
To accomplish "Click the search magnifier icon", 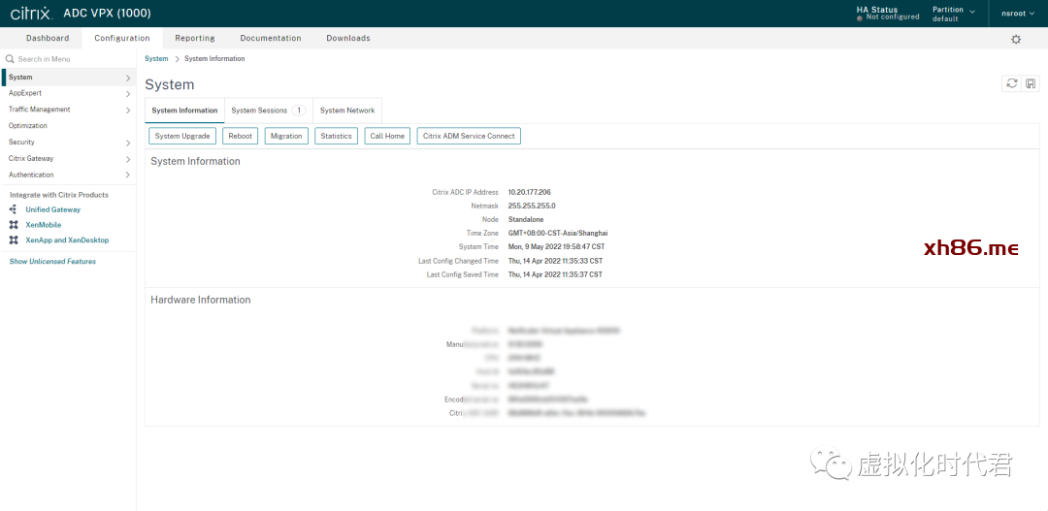I will click(x=10, y=59).
